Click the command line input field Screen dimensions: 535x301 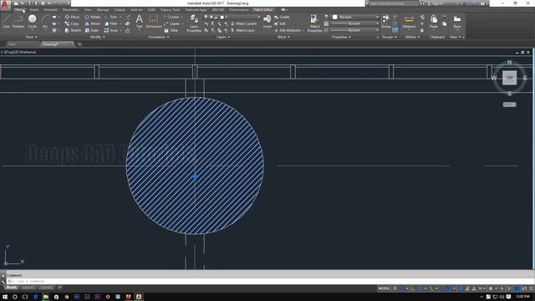[x=269, y=281]
